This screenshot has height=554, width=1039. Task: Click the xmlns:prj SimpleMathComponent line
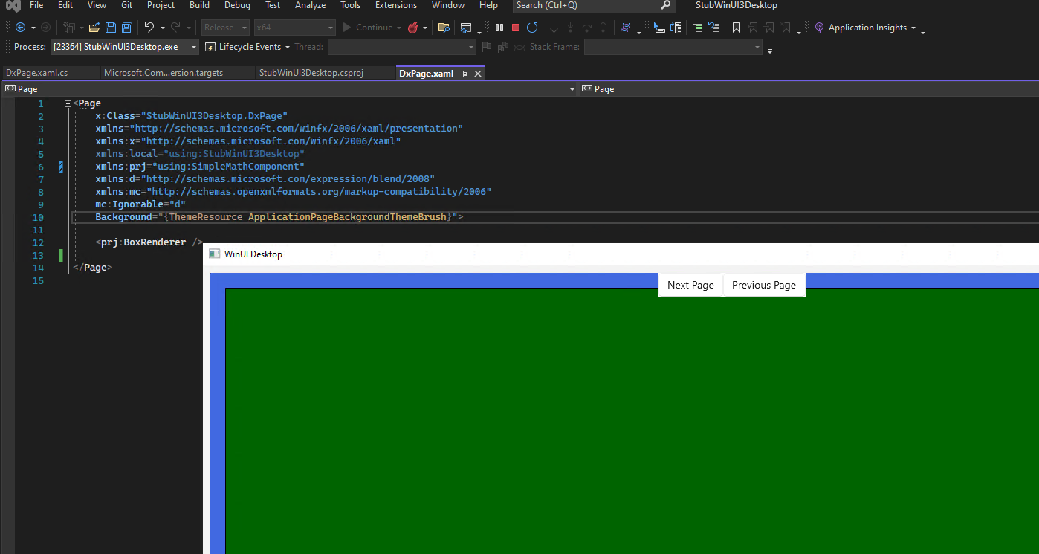[x=200, y=167]
